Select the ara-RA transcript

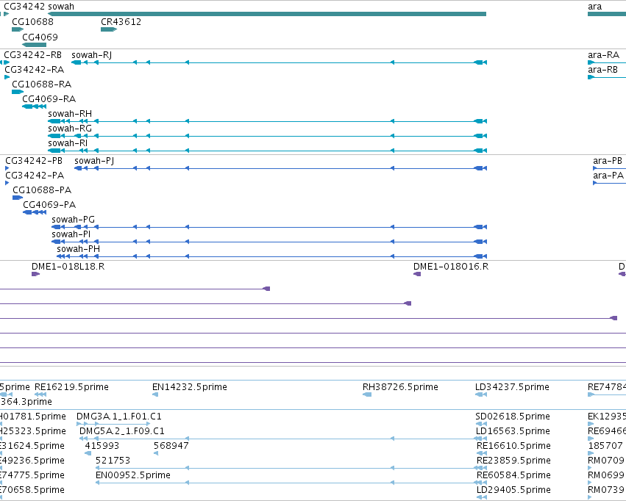click(607, 62)
